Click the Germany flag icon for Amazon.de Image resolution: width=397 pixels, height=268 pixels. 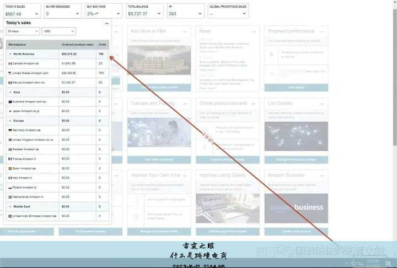(x=10, y=130)
